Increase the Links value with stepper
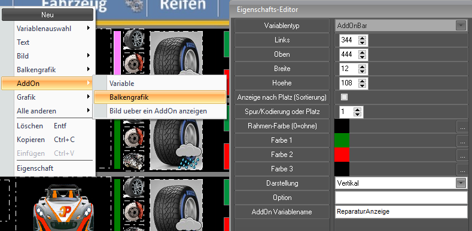This screenshot has height=231, width=472. [x=363, y=38]
